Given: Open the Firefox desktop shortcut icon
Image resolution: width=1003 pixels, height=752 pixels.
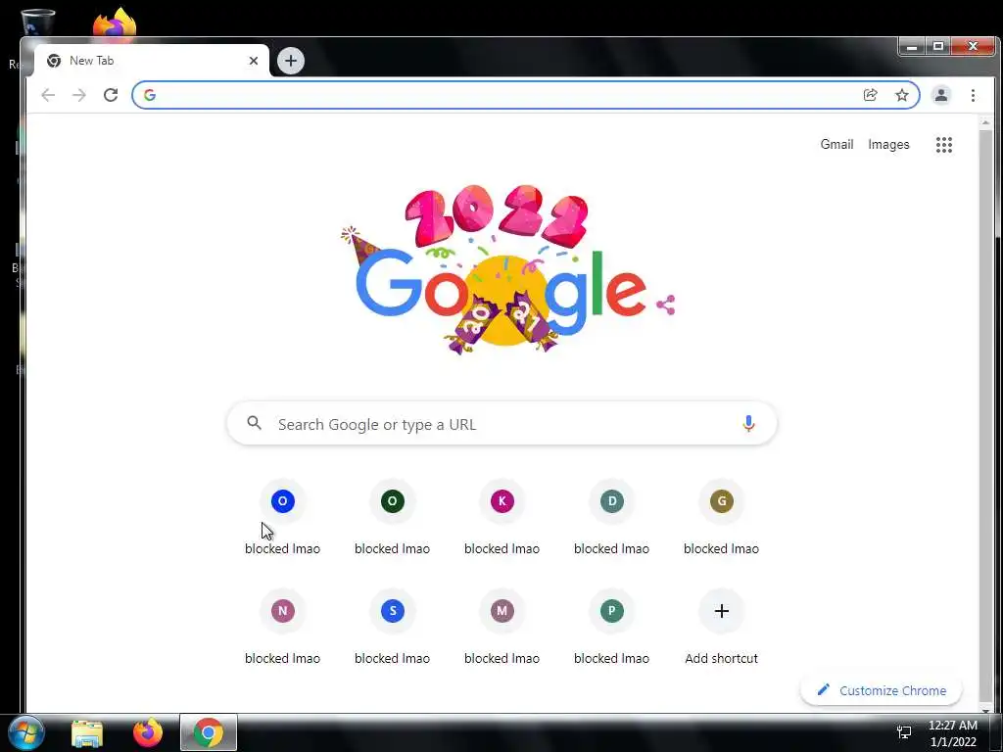Looking at the screenshot, I should (x=116, y=23).
